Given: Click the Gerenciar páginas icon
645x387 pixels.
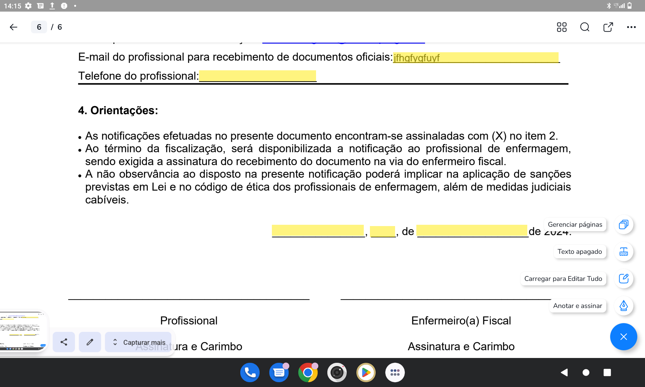Looking at the screenshot, I should click(x=624, y=224).
